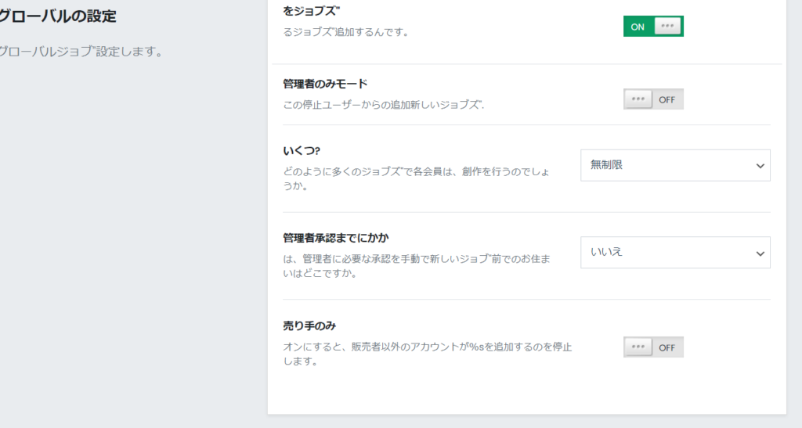
Task: Click the いくつ? heading
Action: pos(302,151)
